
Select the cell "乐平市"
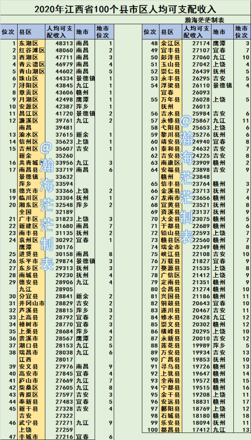point(28,261)
